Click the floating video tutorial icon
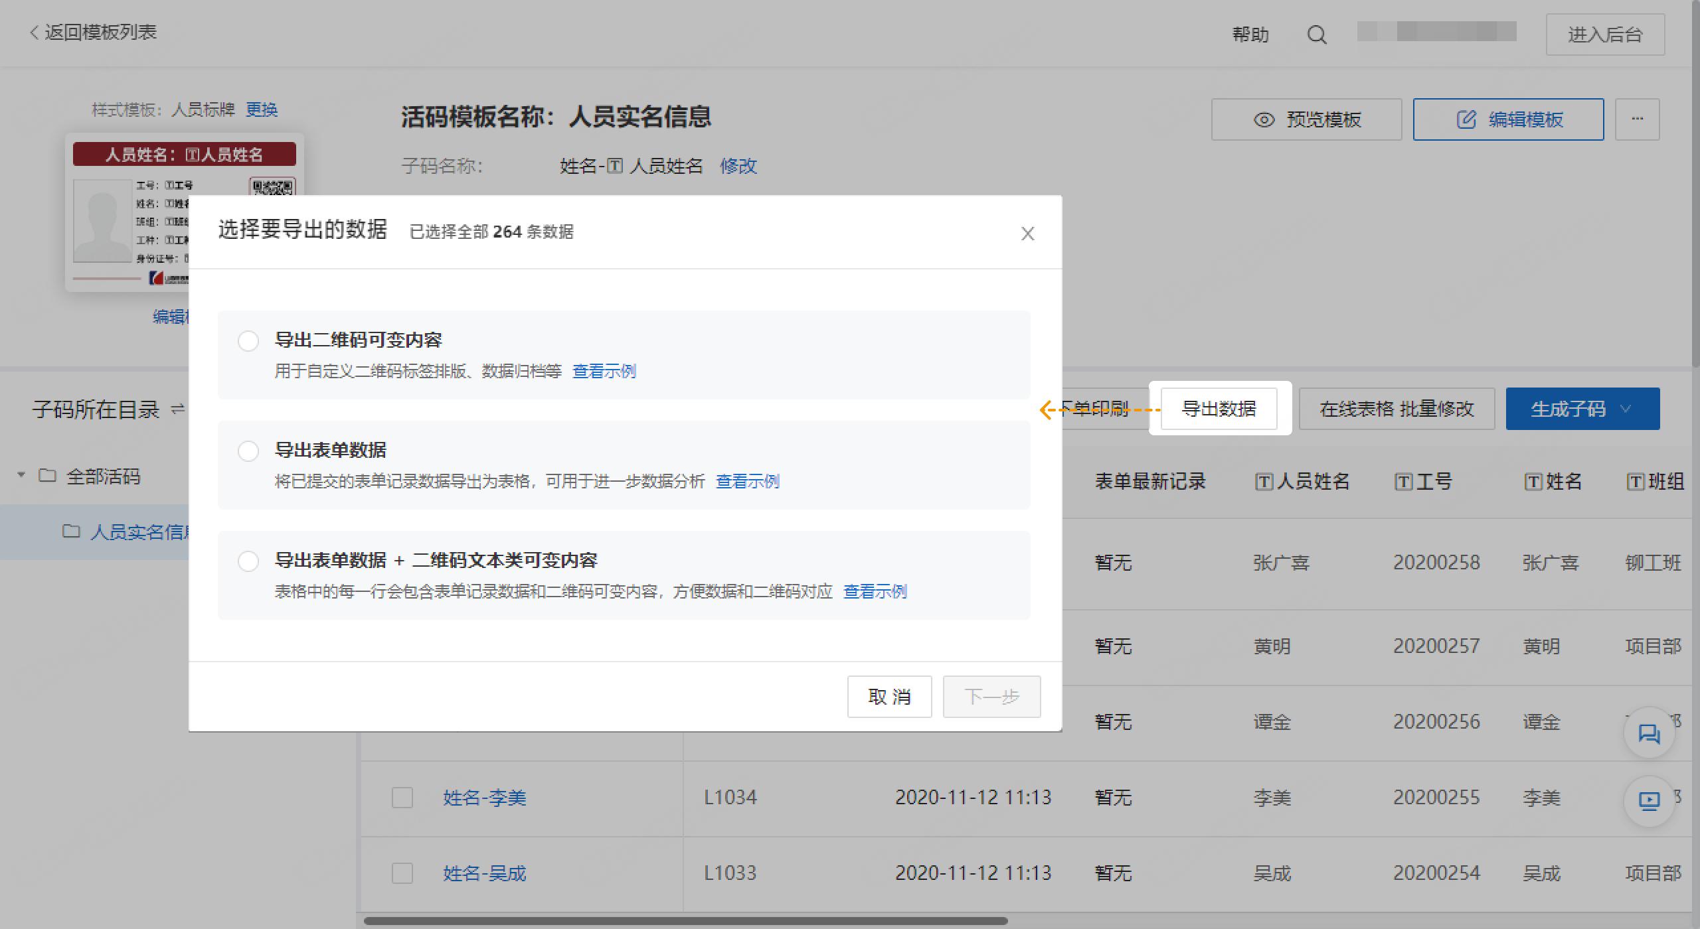 click(x=1649, y=802)
